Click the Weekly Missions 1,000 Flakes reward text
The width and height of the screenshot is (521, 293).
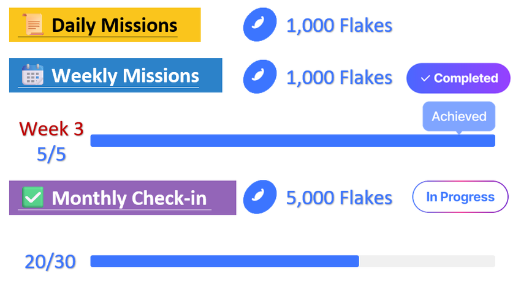[339, 77]
